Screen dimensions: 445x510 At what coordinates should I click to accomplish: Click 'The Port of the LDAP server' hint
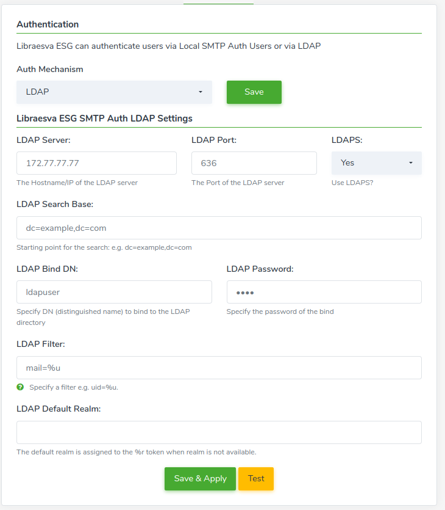point(238,183)
